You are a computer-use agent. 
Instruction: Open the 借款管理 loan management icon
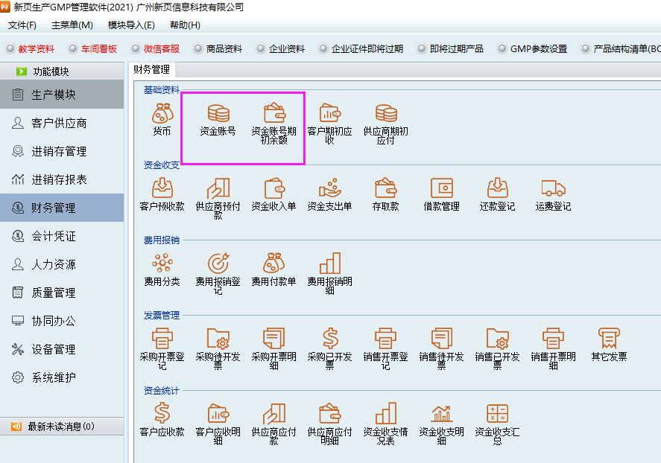click(x=441, y=188)
